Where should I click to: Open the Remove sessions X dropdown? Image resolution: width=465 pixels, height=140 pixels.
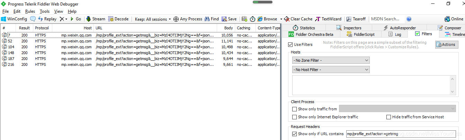click(x=63, y=19)
